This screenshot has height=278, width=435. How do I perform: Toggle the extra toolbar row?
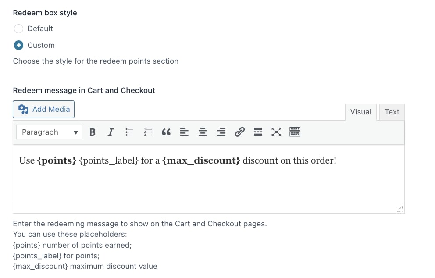pos(295,132)
